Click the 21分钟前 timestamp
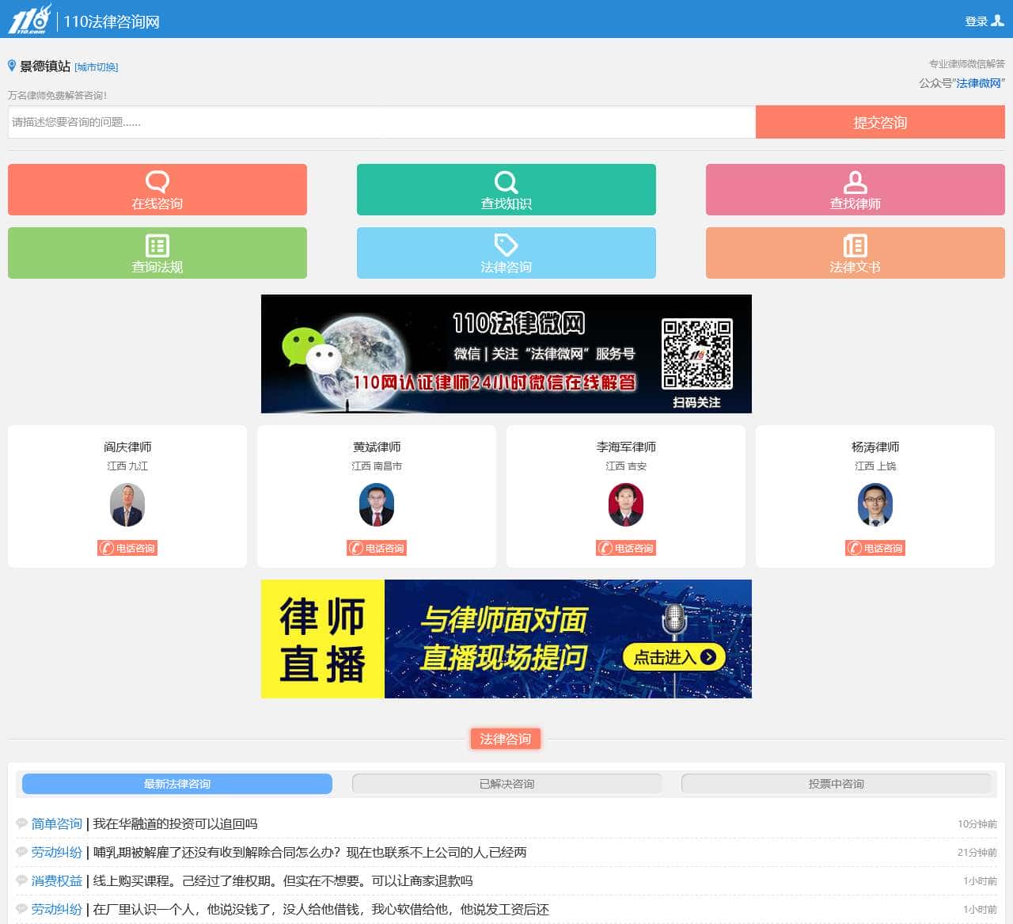 click(x=977, y=852)
